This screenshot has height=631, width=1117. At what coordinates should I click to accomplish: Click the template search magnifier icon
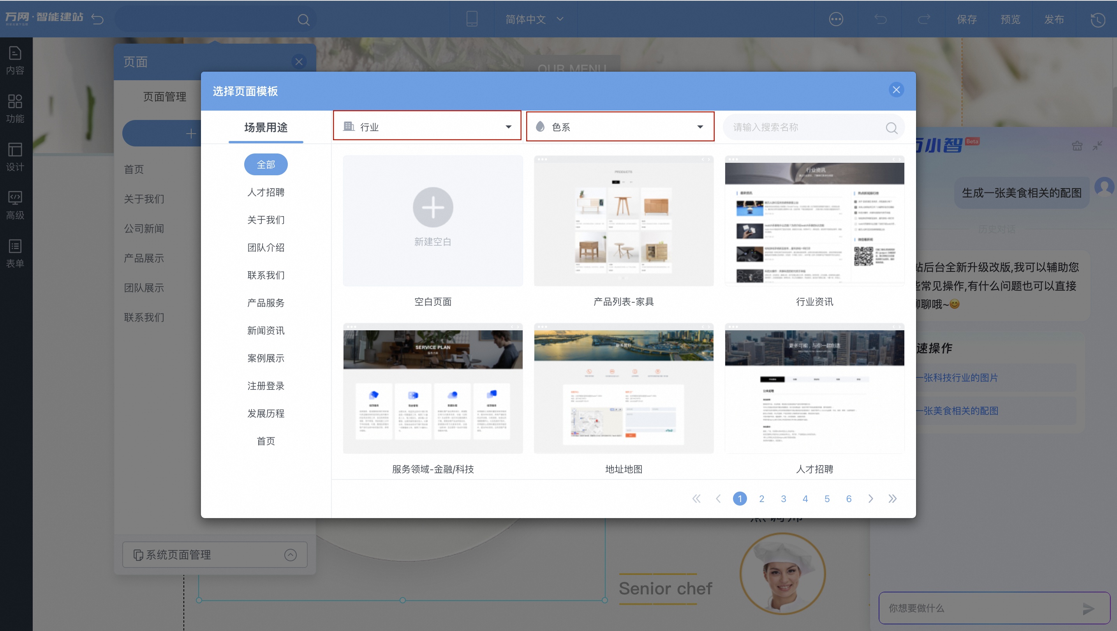pyautogui.click(x=891, y=127)
